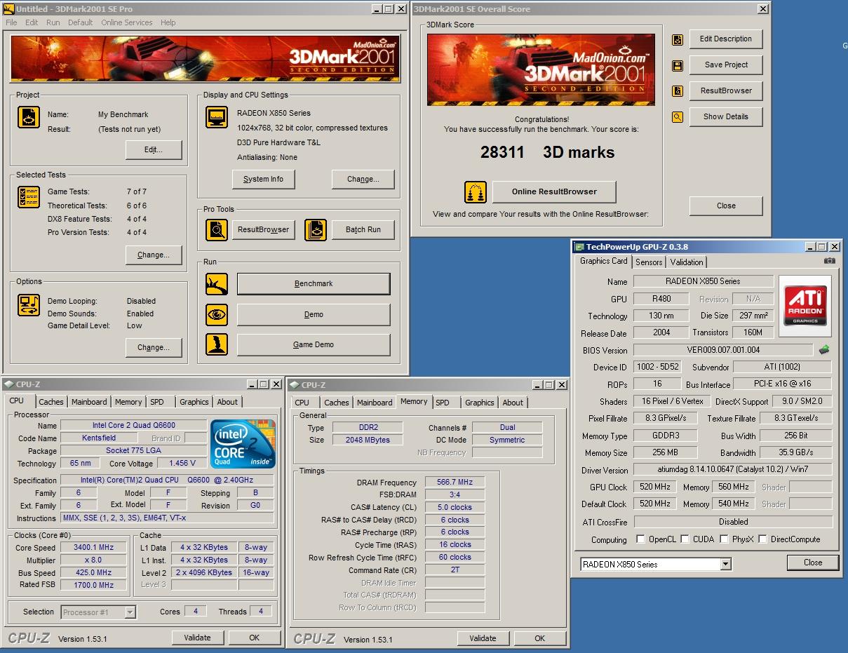Viewport: 848px width, 653px height.
Task: Switch to the Sensors tab in GPU-Z
Action: [649, 262]
